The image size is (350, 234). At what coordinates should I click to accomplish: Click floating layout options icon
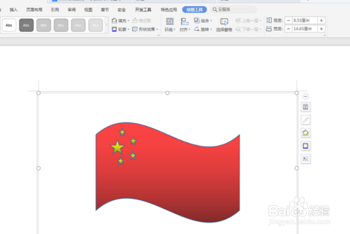[x=306, y=107]
